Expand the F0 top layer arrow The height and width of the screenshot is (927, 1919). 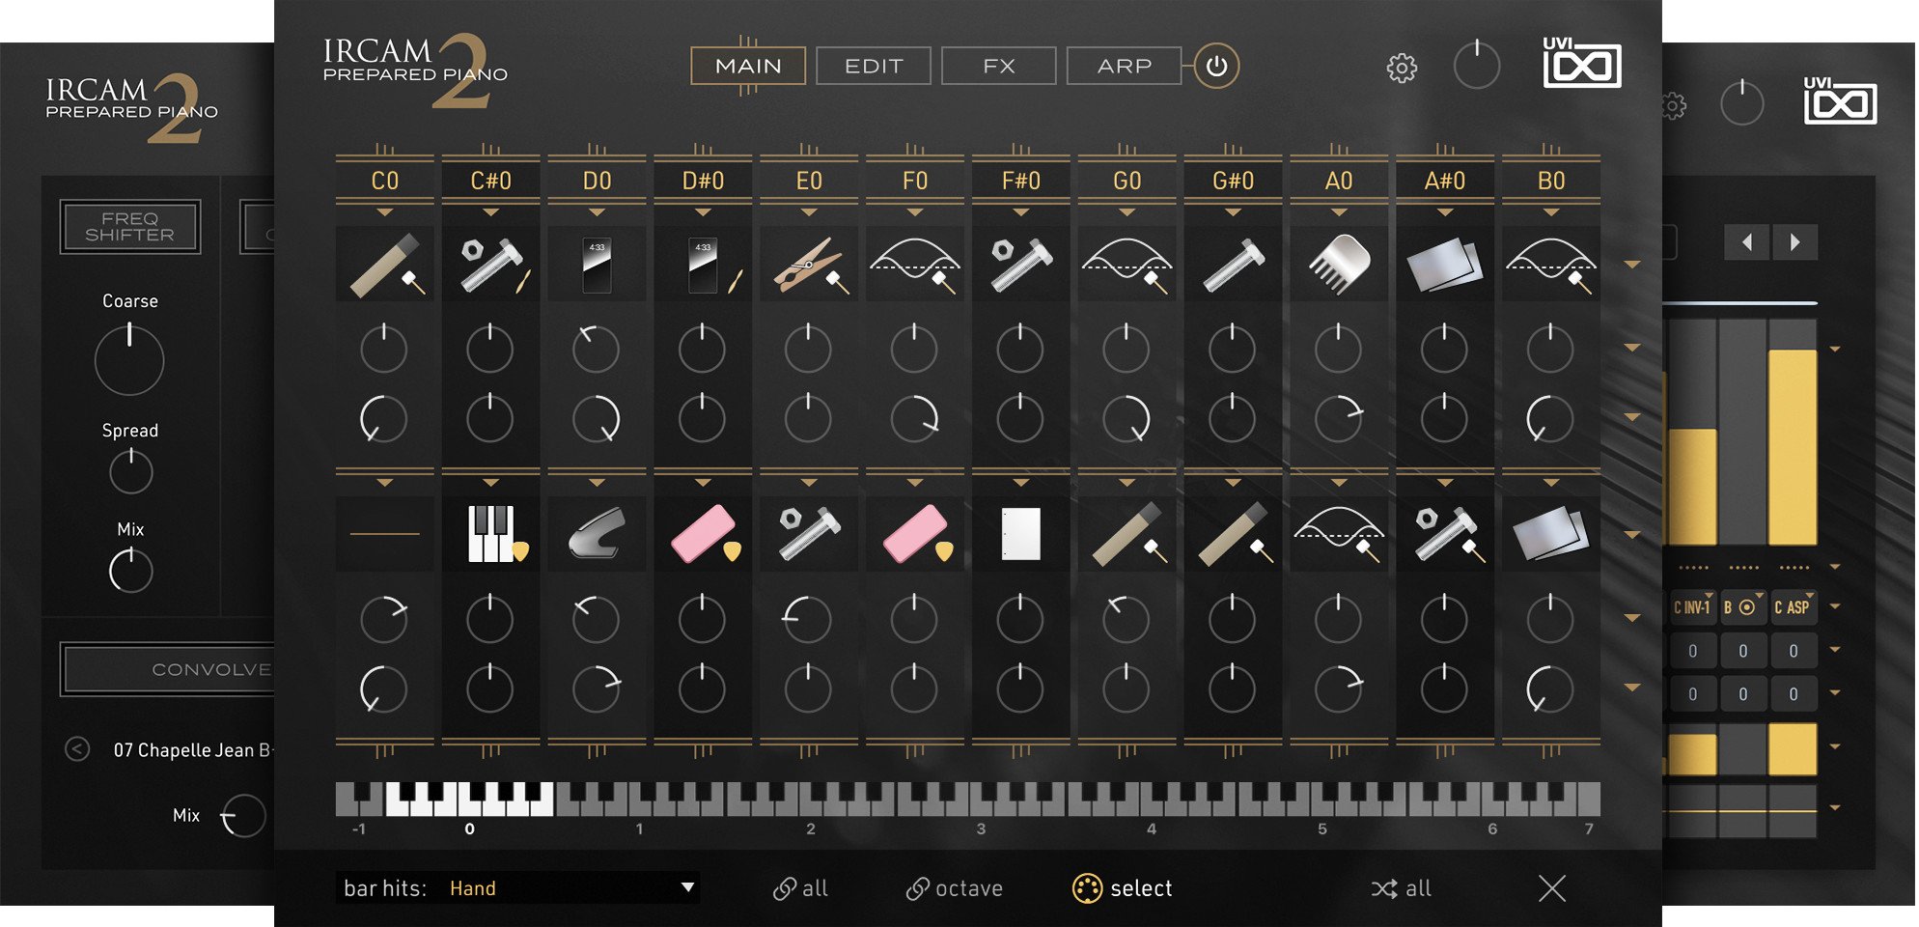pos(915,212)
